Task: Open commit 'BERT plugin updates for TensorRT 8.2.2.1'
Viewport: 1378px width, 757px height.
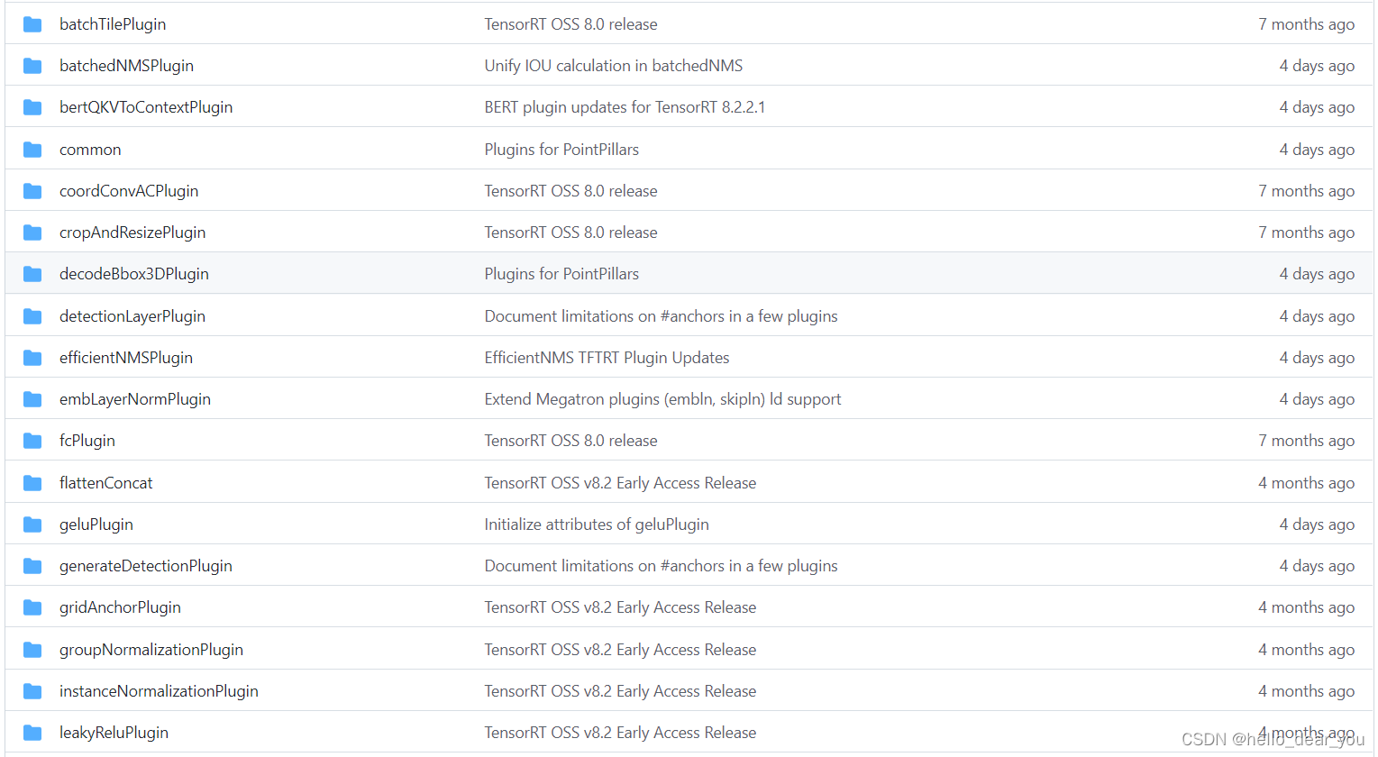Action: click(x=625, y=106)
